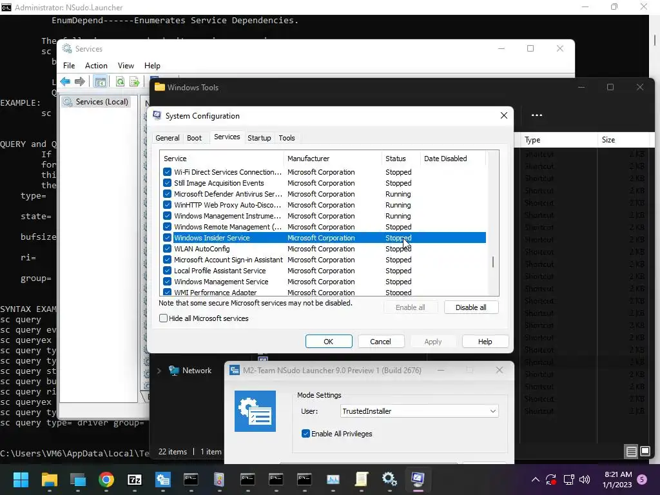Uncheck Microsoft Defender Antivirus service checkbox
The image size is (660, 495).
coord(167,194)
